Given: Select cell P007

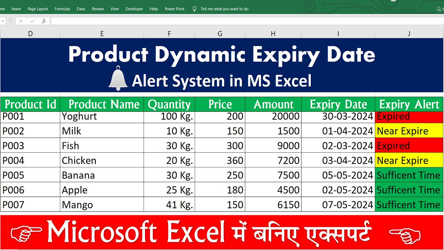Looking at the screenshot, I should [x=30, y=204].
